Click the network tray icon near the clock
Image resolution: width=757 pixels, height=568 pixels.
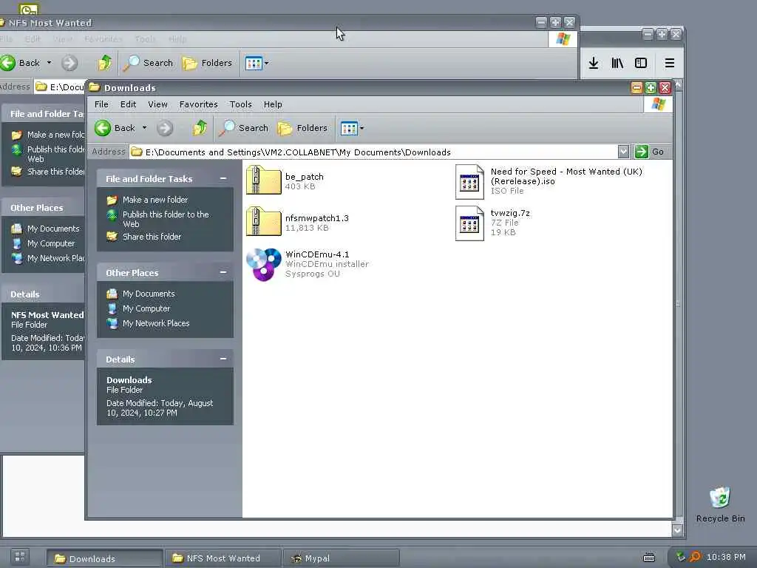coord(680,557)
